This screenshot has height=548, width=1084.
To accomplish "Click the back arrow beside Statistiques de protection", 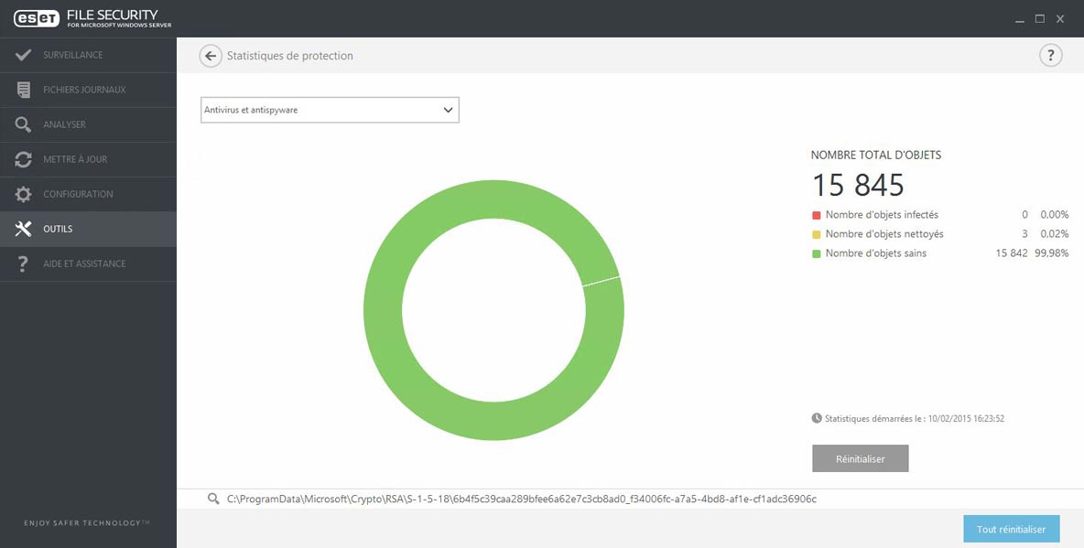I will [211, 56].
